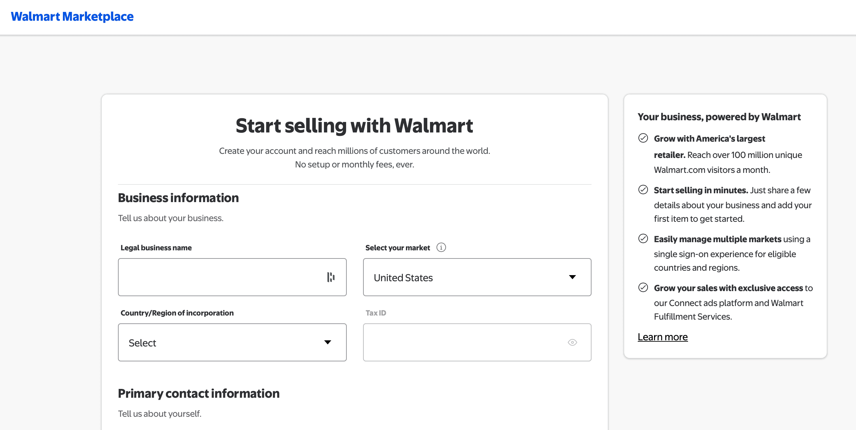This screenshot has height=430, width=856.
Task: Open the Learn more link
Action: coord(663,337)
